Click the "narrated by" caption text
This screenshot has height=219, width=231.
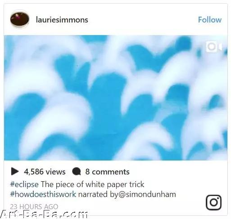pos(98,194)
